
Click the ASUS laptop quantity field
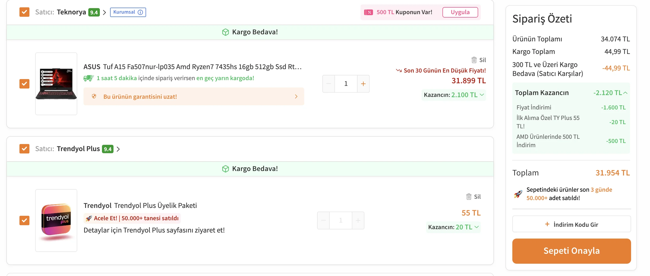(x=346, y=84)
